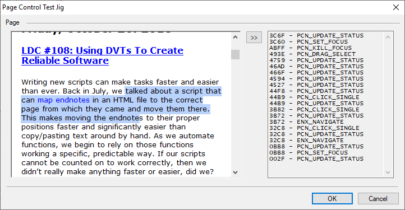This screenshot has height=210, width=405.
Task: Select log line 3C6F PCN_UPDATE_STATUS
Action: [x=316, y=36]
